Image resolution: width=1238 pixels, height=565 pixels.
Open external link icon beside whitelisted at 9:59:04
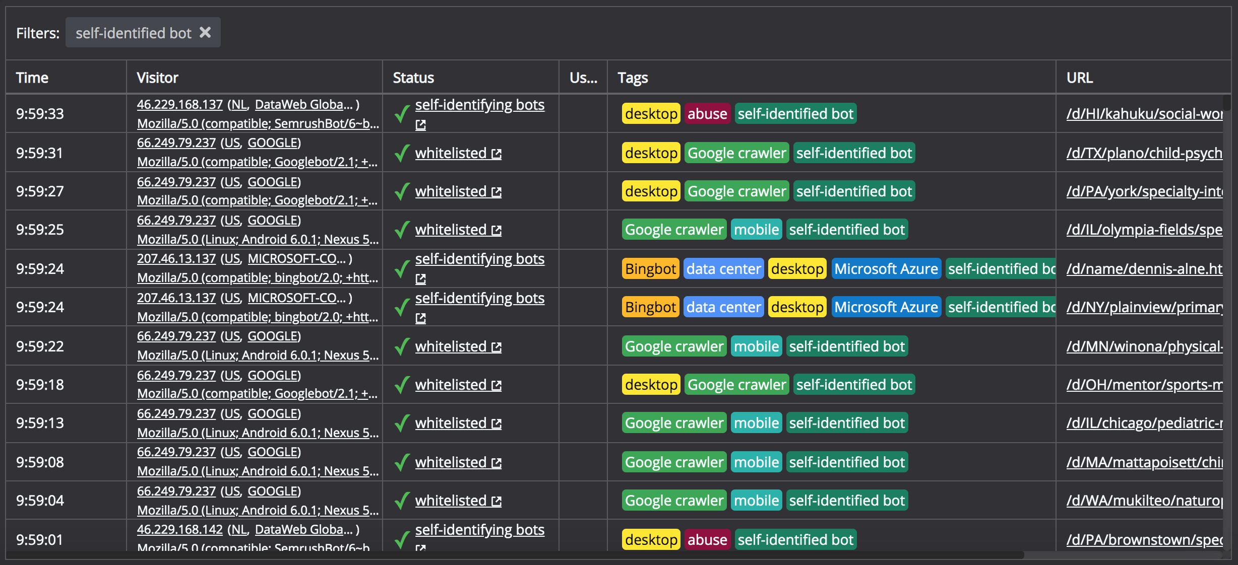tap(497, 501)
